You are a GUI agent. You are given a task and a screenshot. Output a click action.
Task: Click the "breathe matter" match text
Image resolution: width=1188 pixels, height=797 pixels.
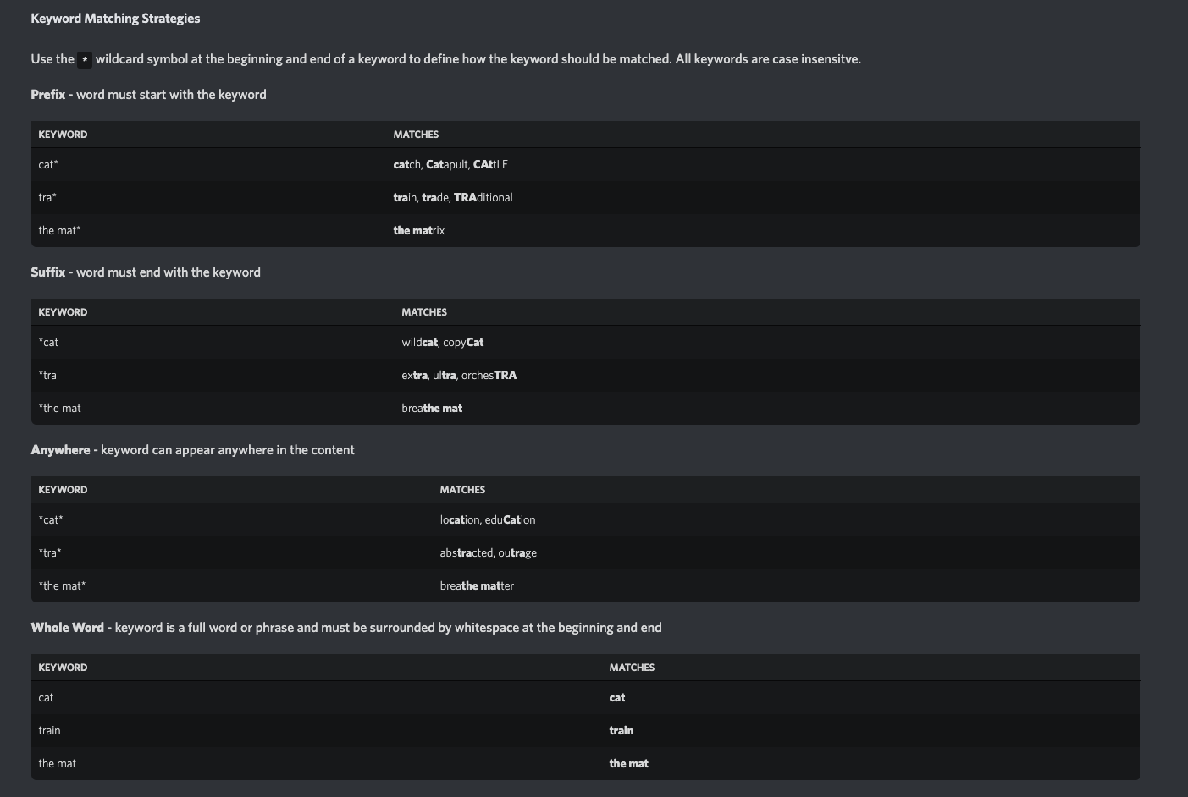(477, 586)
